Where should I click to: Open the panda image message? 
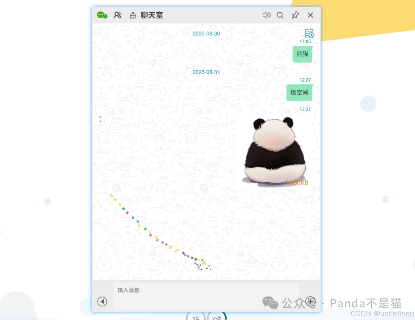tap(275, 151)
